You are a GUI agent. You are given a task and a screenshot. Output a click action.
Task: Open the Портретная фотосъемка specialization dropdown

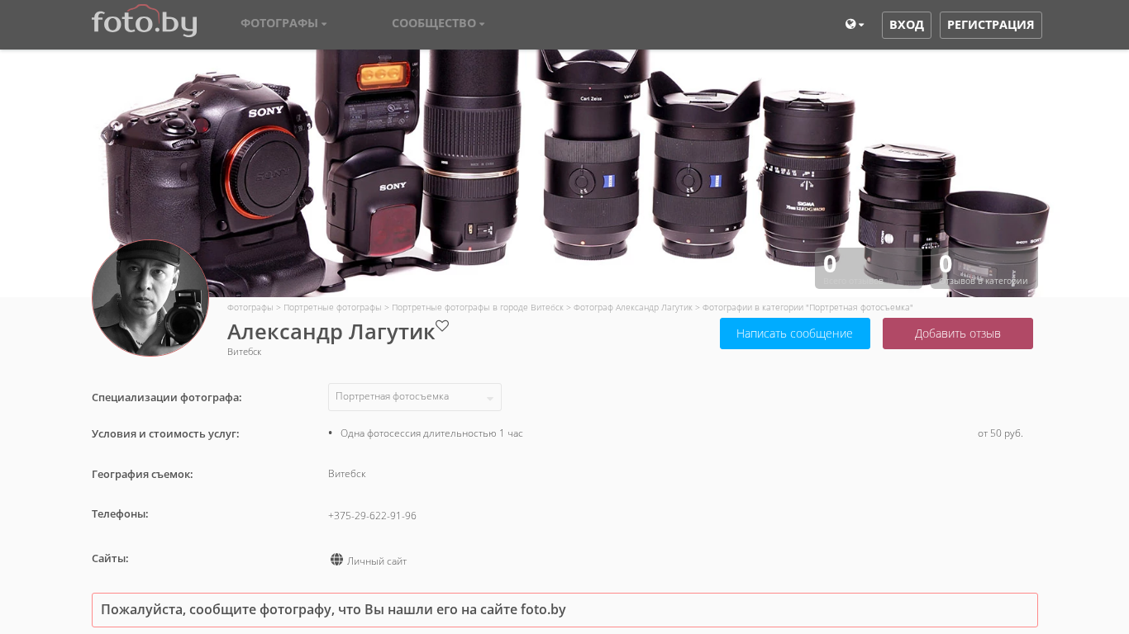click(415, 397)
